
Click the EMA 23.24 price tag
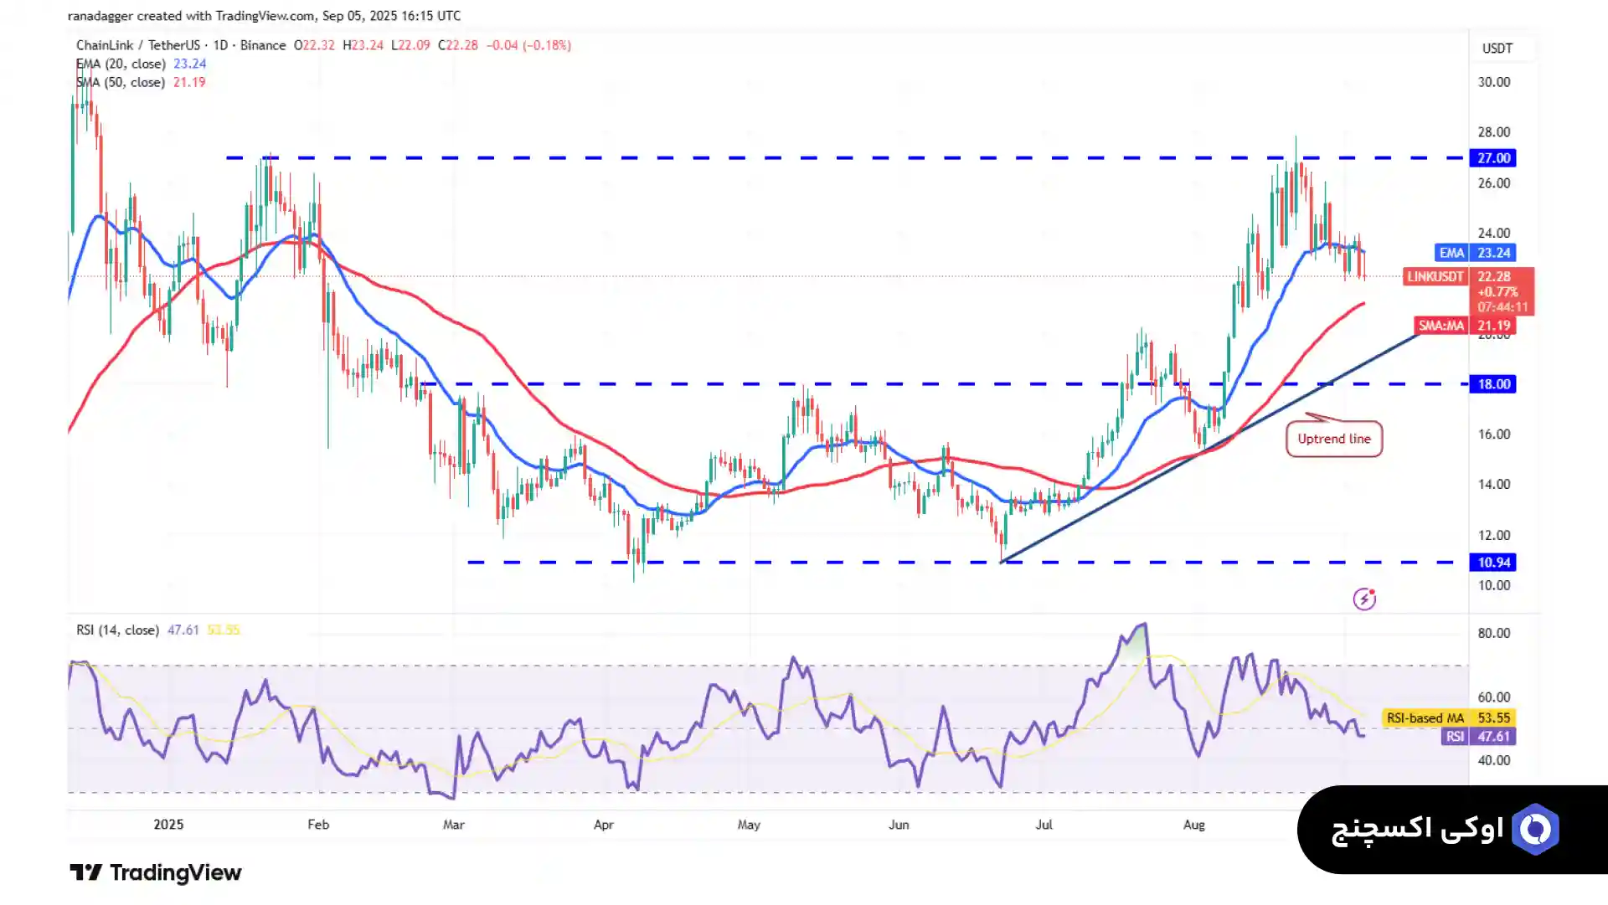point(1475,253)
